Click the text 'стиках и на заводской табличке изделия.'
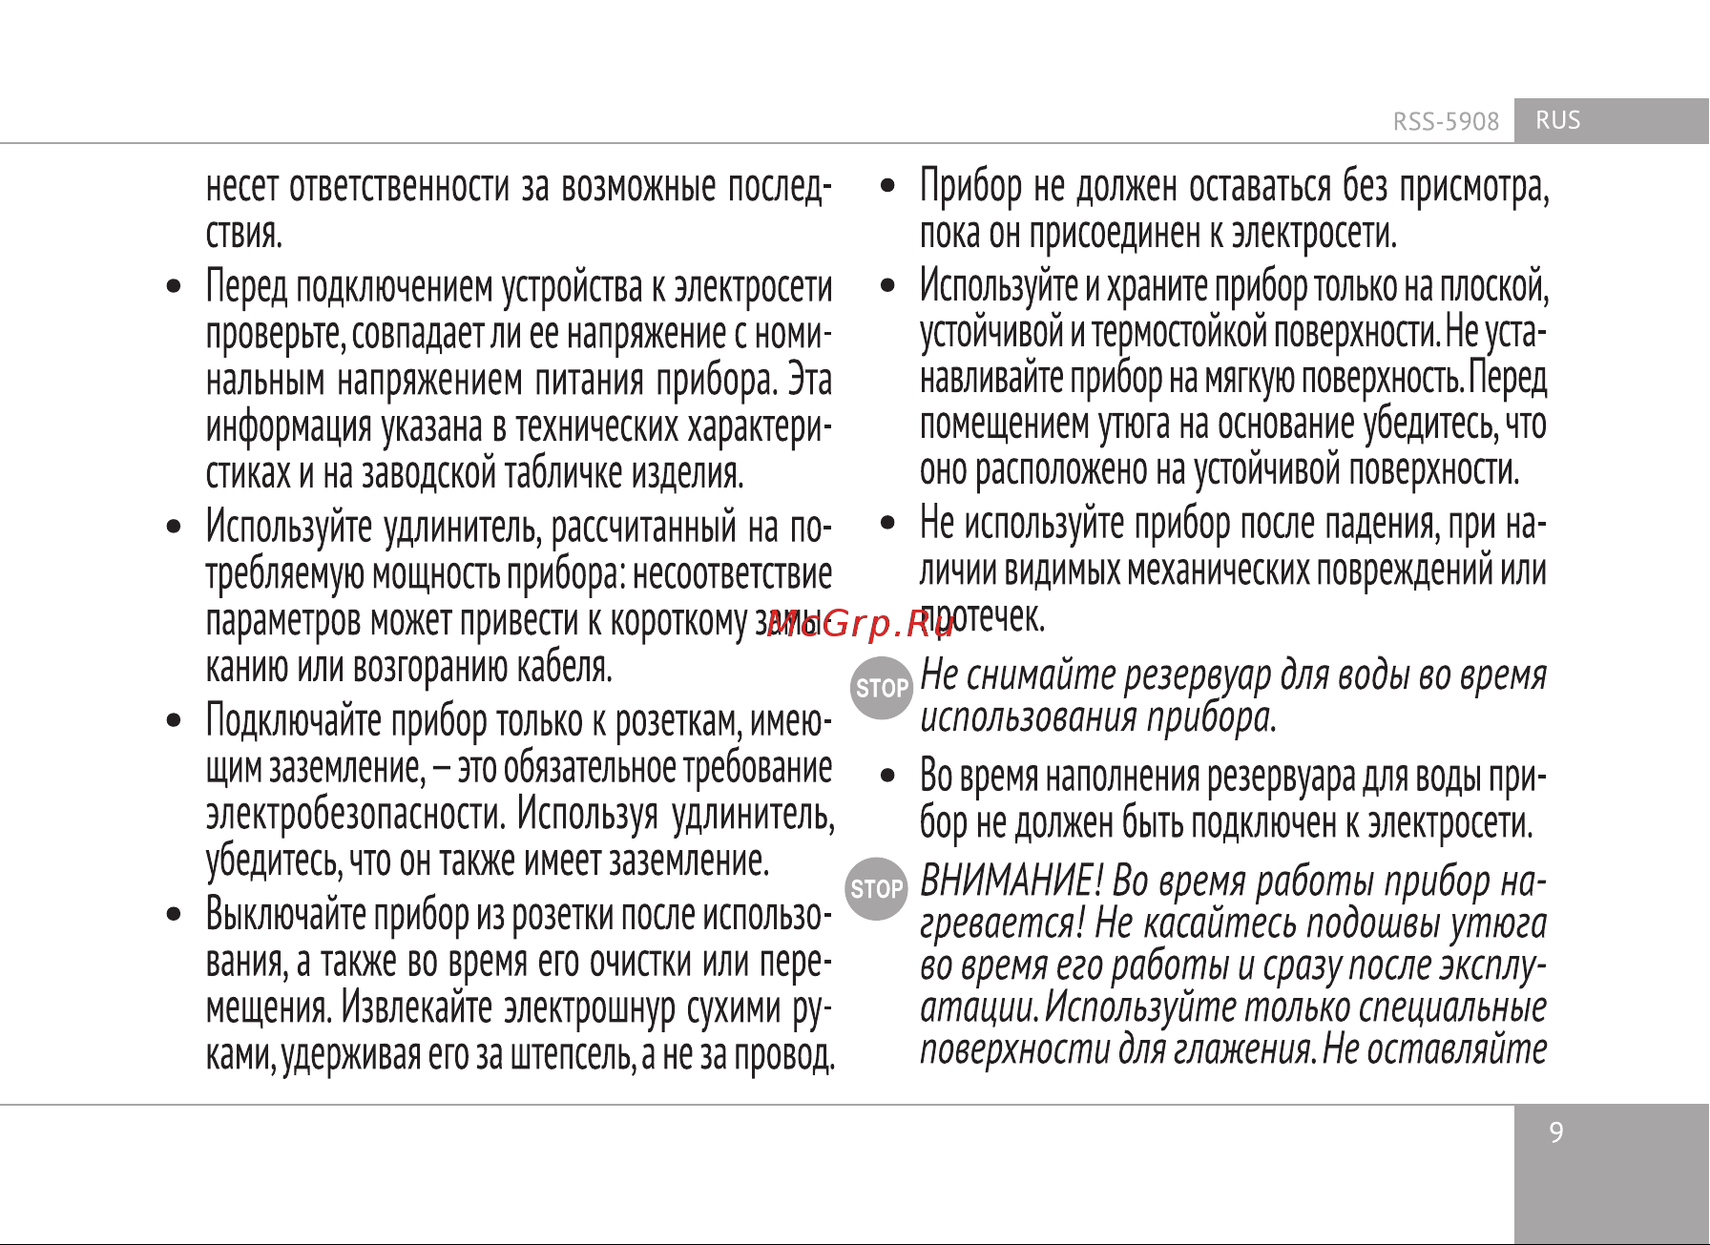 pyautogui.click(x=475, y=473)
